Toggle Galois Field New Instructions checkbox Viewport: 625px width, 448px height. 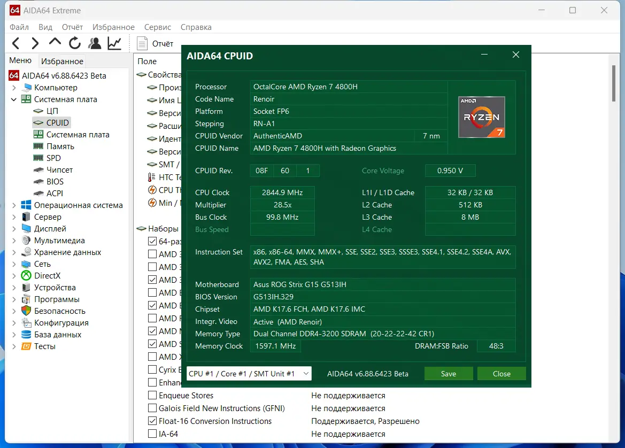[152, 408]
